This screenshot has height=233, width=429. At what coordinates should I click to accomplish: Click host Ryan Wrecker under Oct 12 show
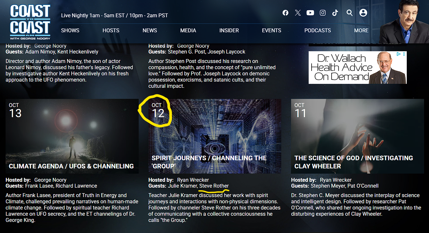(x=193, y=180)
